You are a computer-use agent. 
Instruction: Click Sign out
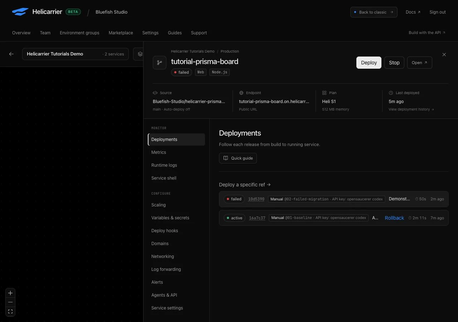438,12
